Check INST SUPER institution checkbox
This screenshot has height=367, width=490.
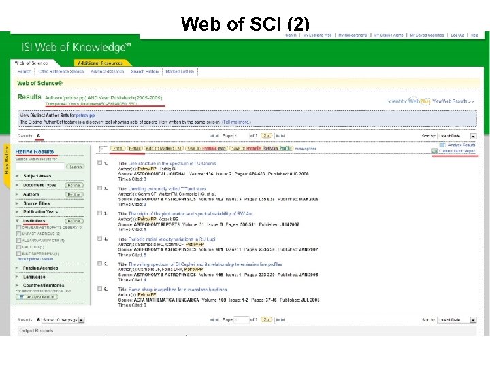pyautogui.click(x=19, y=254)
